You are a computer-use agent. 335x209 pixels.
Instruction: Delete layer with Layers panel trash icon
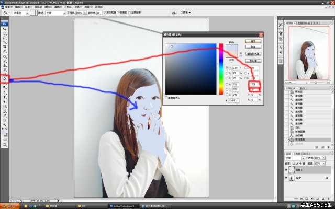(x=328, y=199)
